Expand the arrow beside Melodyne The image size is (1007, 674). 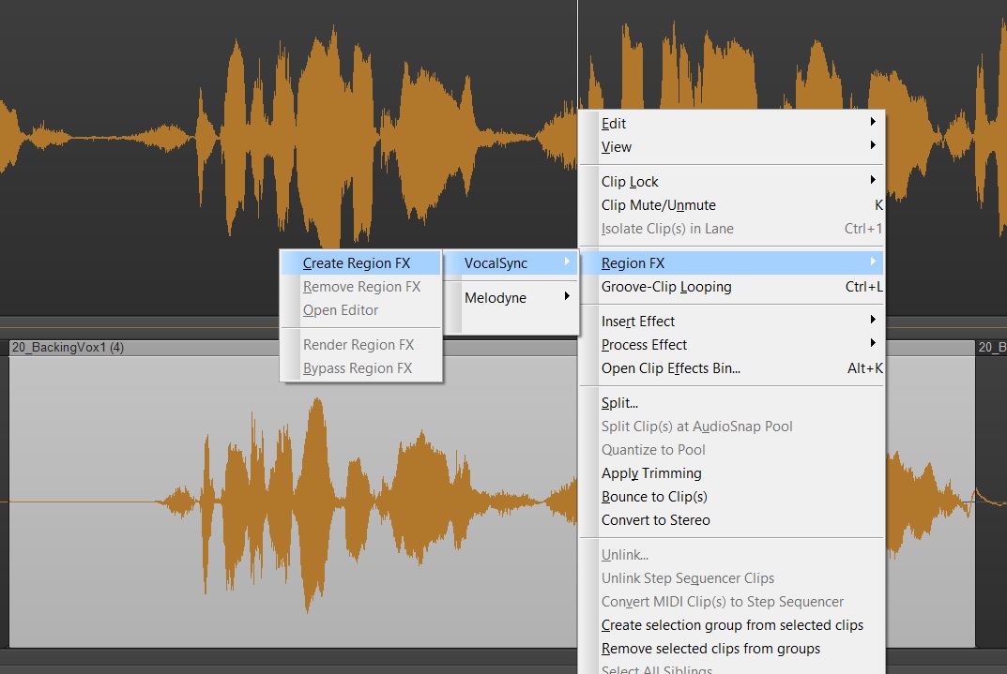567,295
